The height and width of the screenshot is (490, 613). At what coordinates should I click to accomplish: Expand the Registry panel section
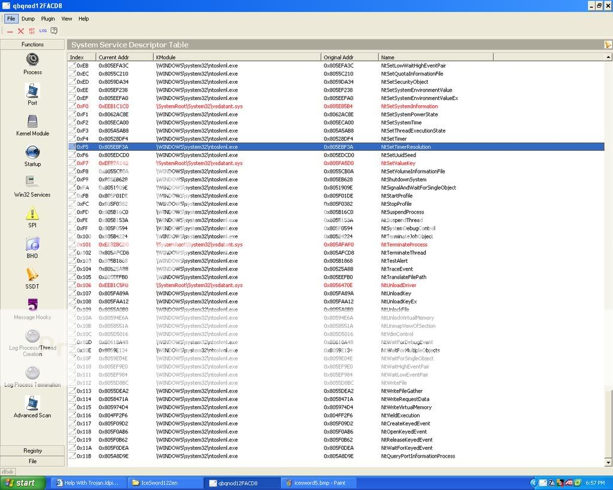[x=32, y=451]
